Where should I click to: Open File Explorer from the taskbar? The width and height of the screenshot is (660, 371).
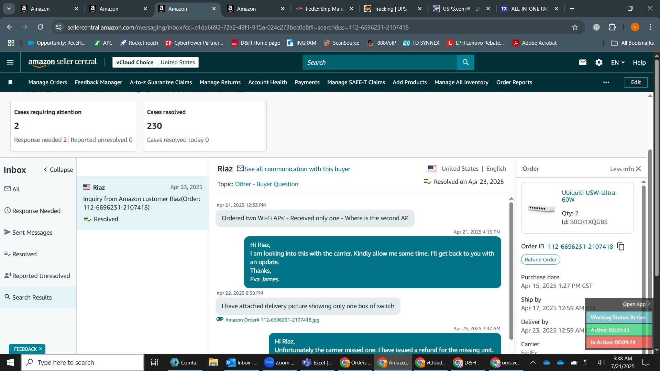click(x=213, y=362)
